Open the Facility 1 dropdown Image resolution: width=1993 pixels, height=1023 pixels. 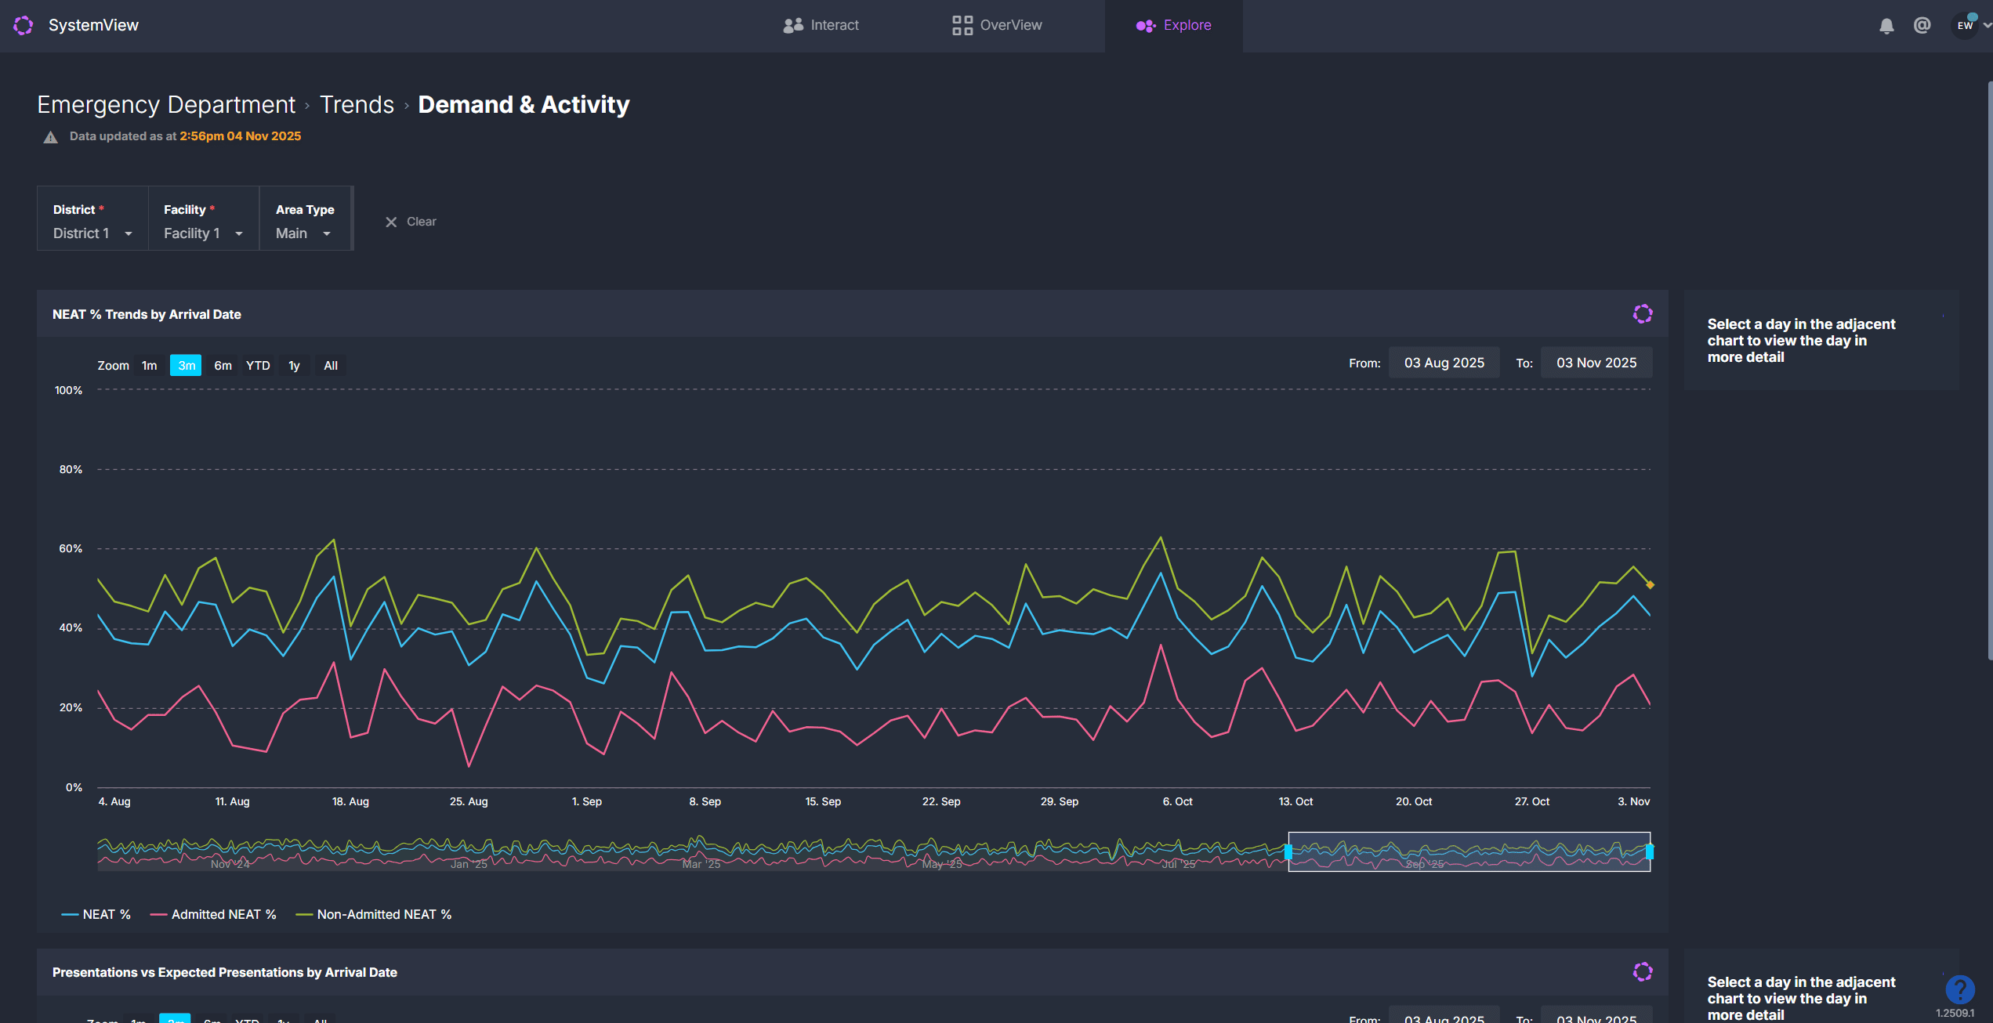203,233
